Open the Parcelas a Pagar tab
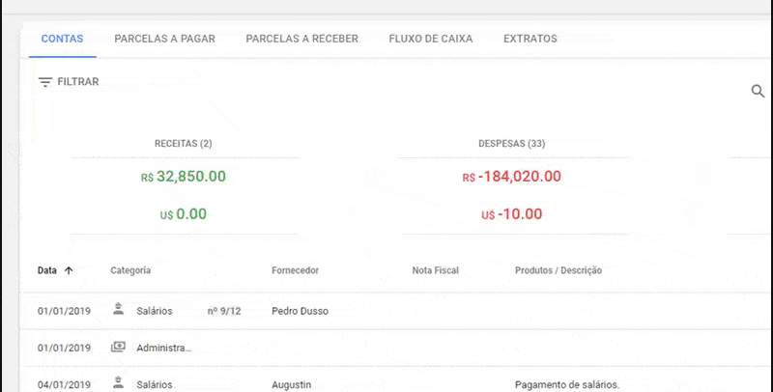This screenshot has width=773, height=392. (164, 39)
